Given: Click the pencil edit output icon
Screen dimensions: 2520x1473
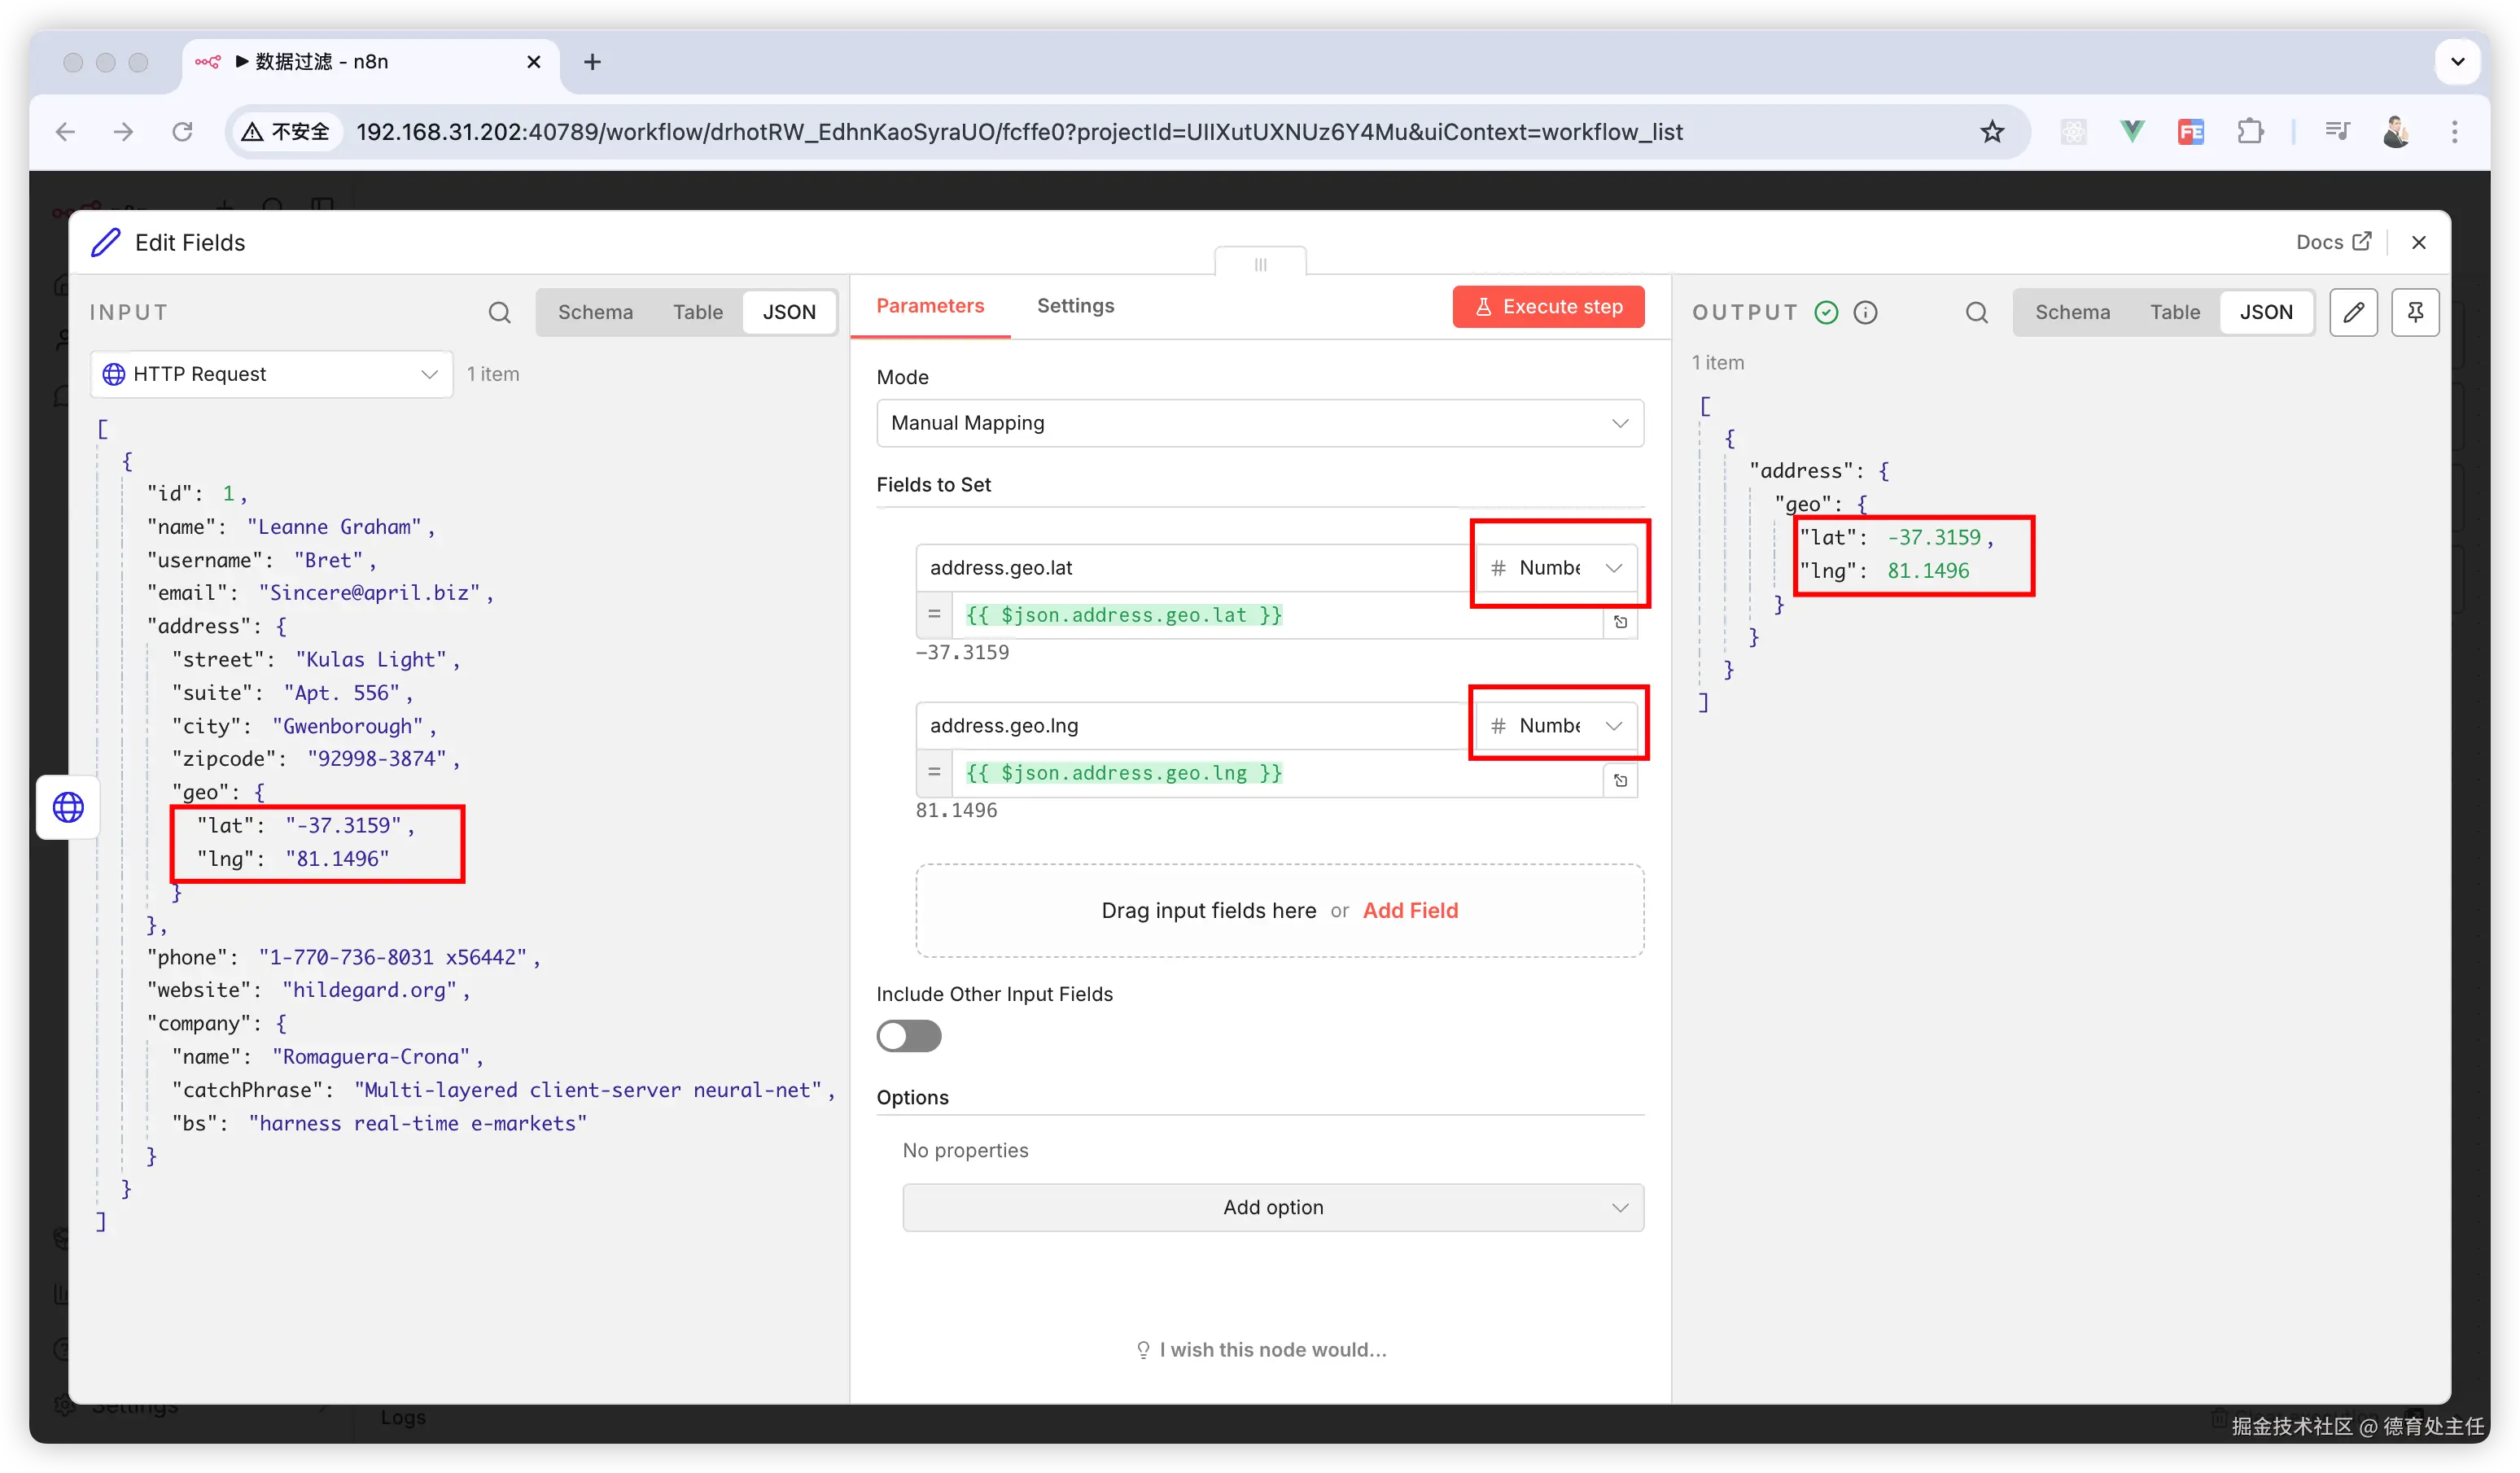Looking at the screenshot, I should 2353,312.
